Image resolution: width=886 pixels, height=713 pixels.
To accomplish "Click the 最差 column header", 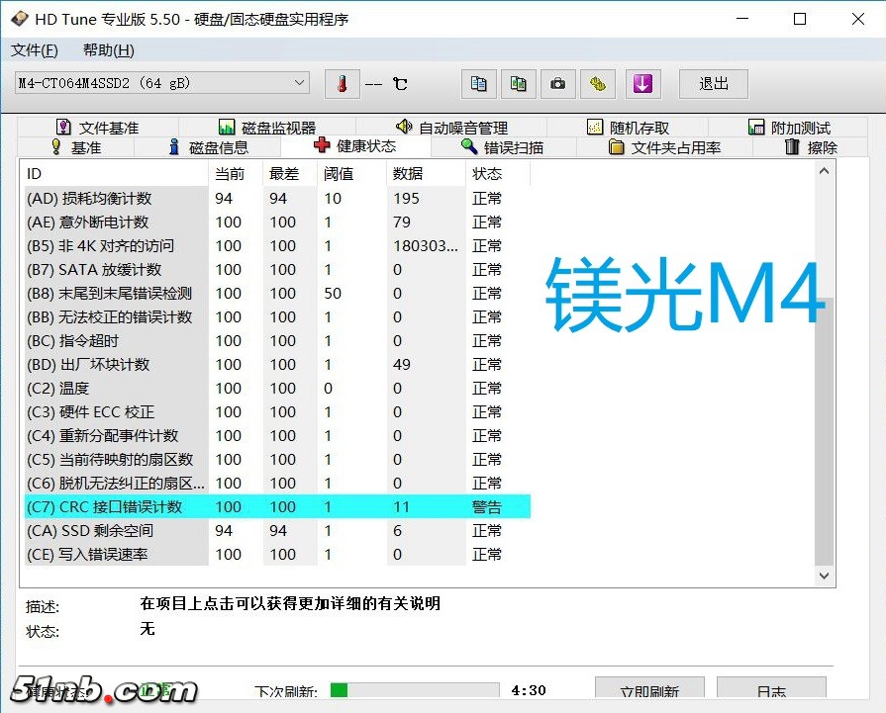I will 290,173.
